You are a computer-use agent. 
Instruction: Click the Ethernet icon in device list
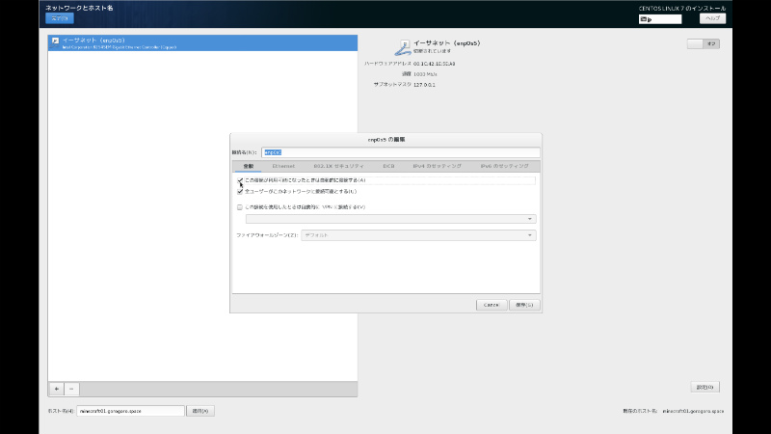[x=54, y=42]
